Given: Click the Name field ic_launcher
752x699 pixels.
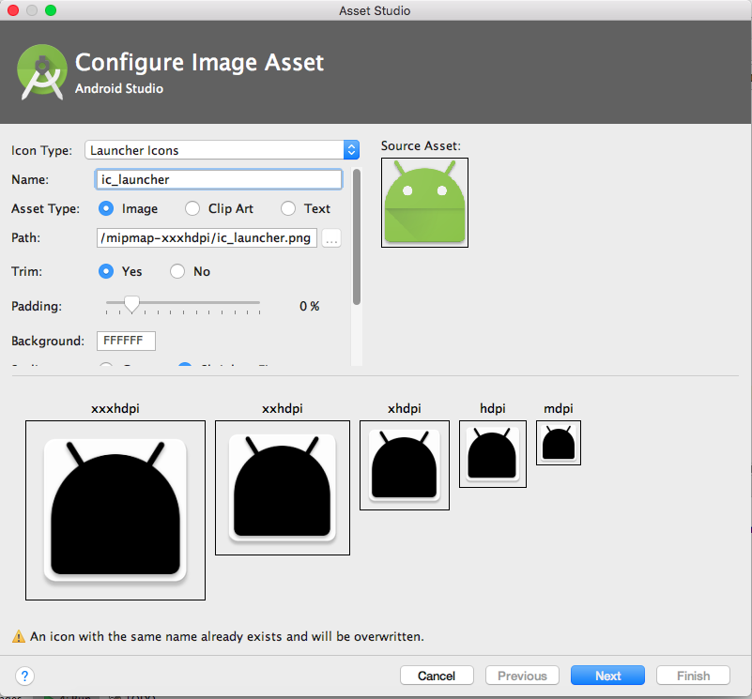Looking at the screenshot, I should [220, 179].
